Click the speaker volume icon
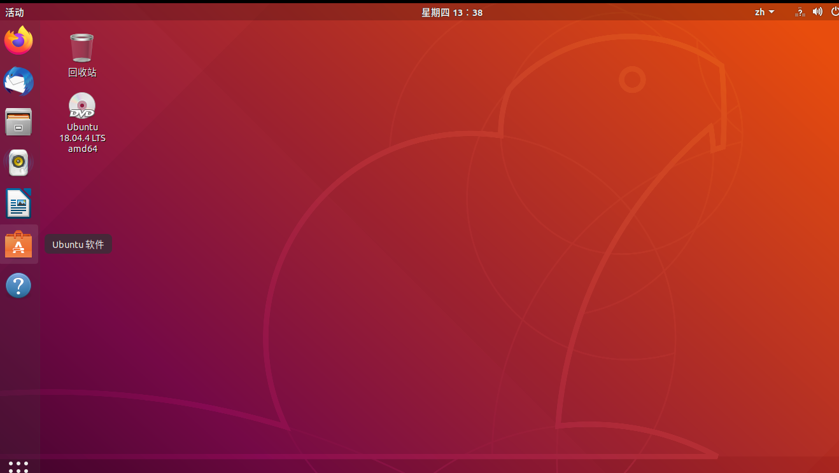 pos(817,11)
